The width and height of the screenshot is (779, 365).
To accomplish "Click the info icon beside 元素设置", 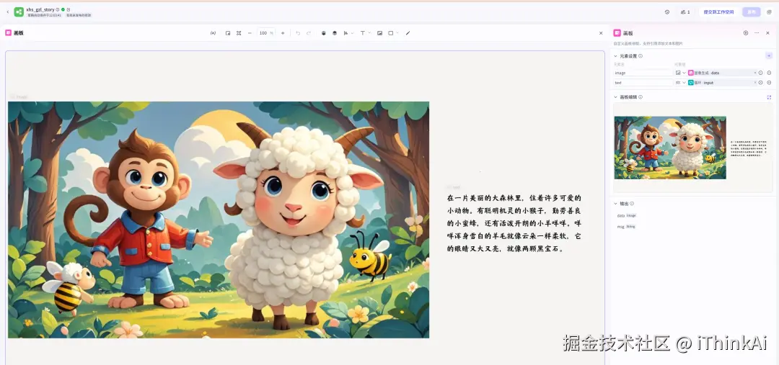I will coord(641,56).
